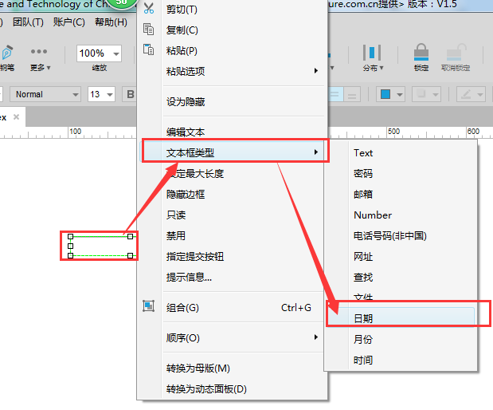Click the selected text field on canvas

[100, 246]
